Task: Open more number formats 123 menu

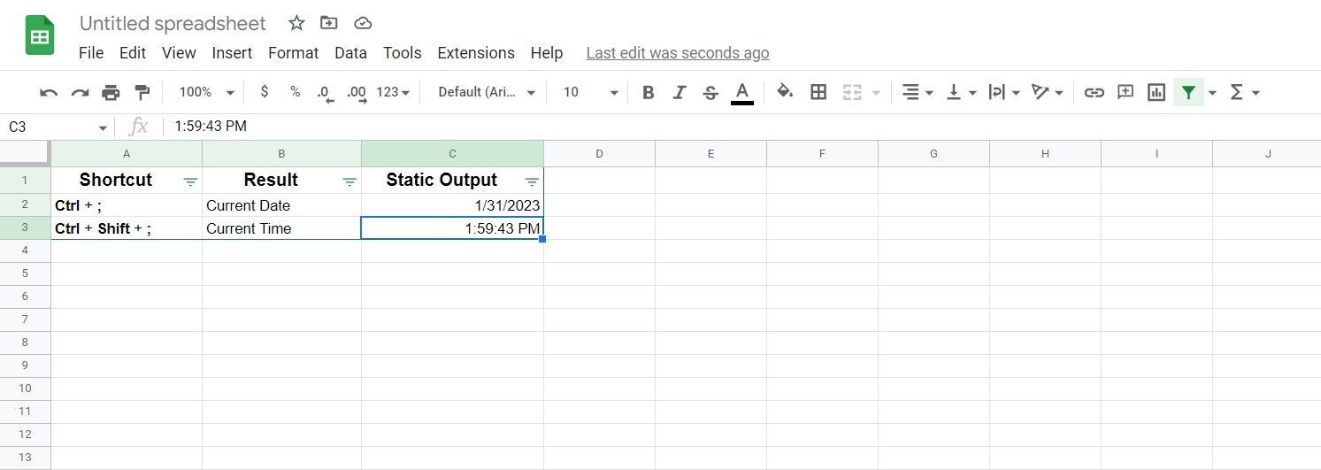Action: pos(393,92)
